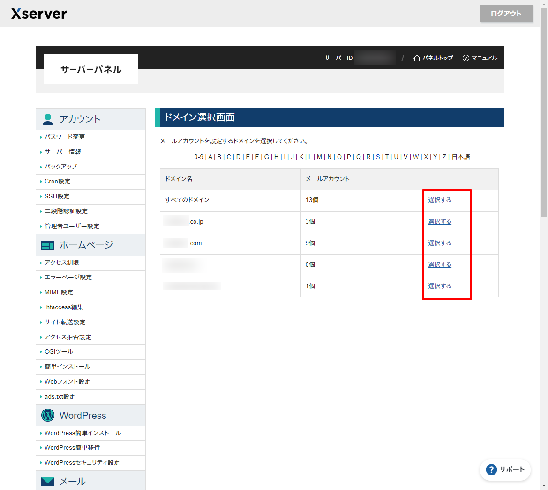The width and height of the screenshot is (548, 490).
Task: Click the 9個 mail account count
Action: 310,243
